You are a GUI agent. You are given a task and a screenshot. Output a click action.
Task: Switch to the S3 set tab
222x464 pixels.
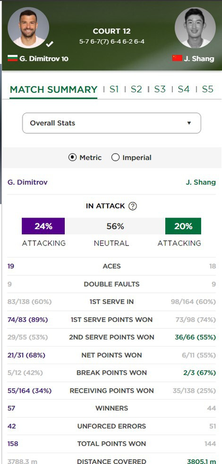(160, 89)
